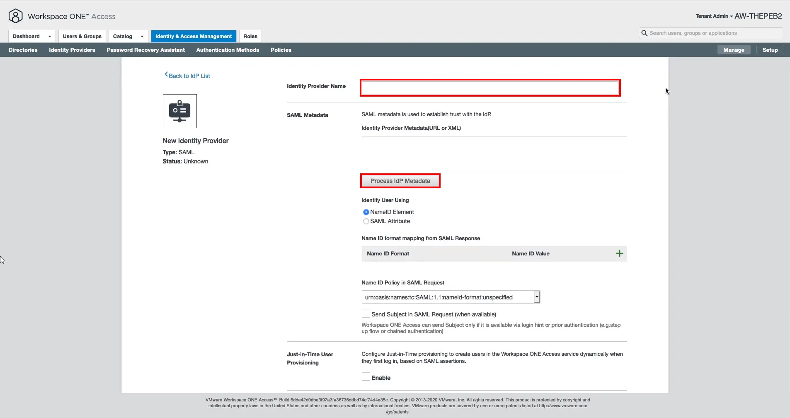This screenshot has width=790, height=418.
Task: Check Send Subject in SAML Request checkbox
Action: [366, 313]
